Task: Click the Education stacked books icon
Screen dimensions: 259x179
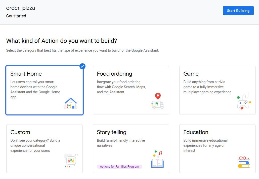Action: click(244, 162)
